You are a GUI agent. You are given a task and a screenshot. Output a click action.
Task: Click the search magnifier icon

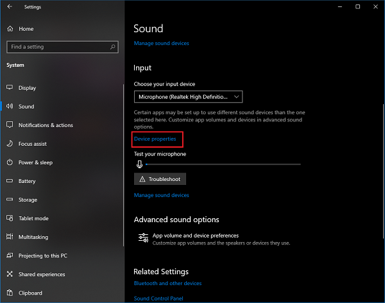[113, 47]
